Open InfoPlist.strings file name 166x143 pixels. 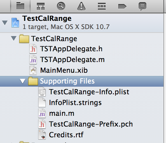pyautogui.click(x=75, y=103)
